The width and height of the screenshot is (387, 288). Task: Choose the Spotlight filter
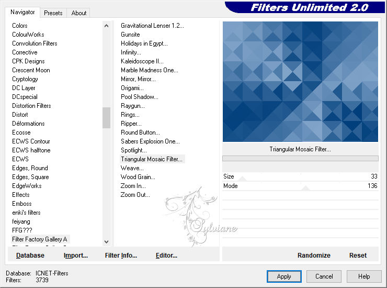point(134,150)
